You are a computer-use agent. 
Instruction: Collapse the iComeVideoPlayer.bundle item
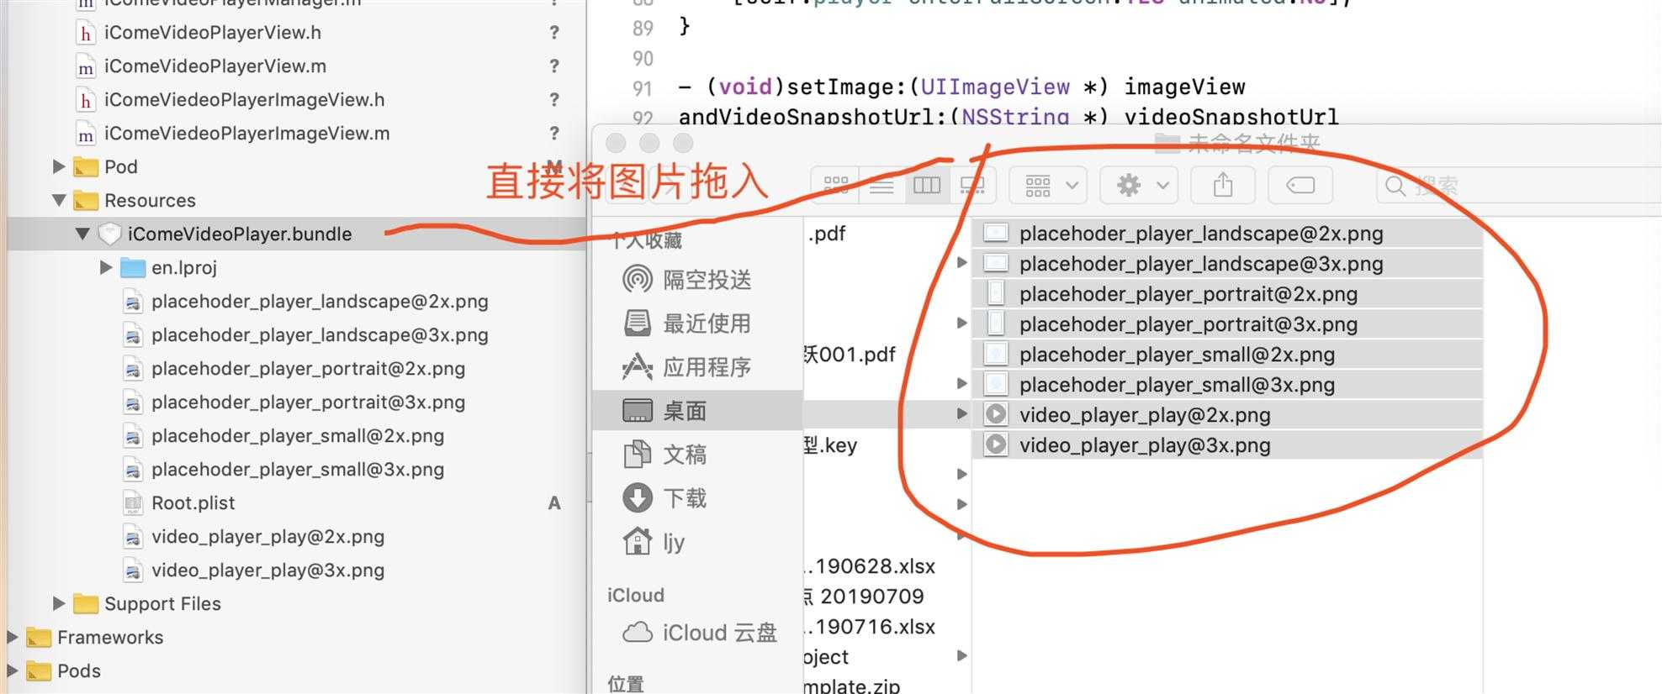point(82,234)
